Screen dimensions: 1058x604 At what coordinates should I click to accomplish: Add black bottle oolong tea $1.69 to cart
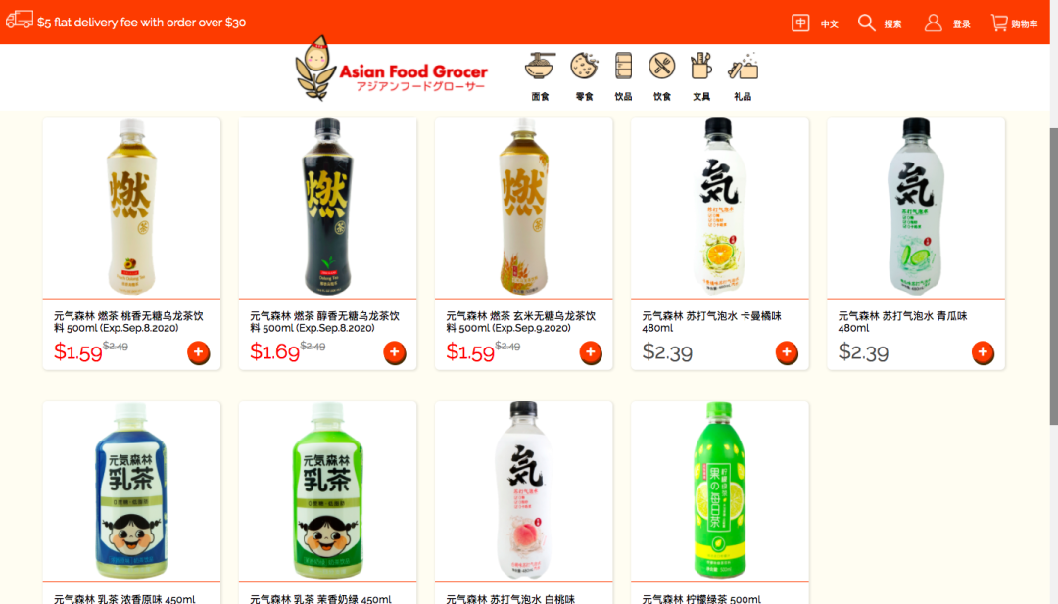(x=395, y=352)
